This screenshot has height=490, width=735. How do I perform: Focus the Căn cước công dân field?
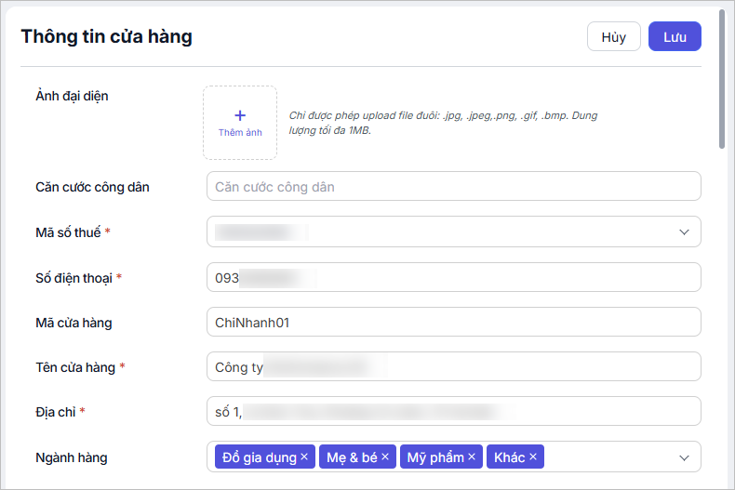[453, 187]
